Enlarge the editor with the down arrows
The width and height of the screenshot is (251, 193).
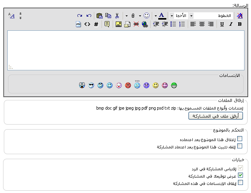pos(20,18)
